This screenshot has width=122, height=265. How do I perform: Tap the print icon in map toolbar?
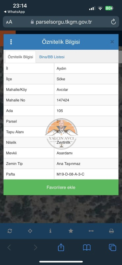pos(111,231)
